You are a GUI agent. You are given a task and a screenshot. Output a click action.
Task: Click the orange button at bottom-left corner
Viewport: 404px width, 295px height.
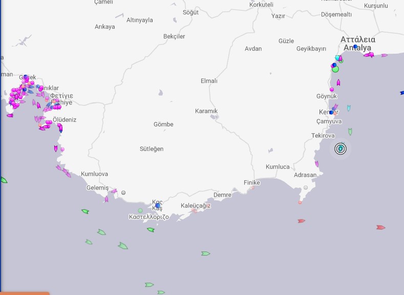[x=25, y=293]
